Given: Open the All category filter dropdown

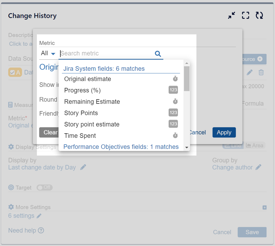Looking at the screenshot, I should [48, 54].
